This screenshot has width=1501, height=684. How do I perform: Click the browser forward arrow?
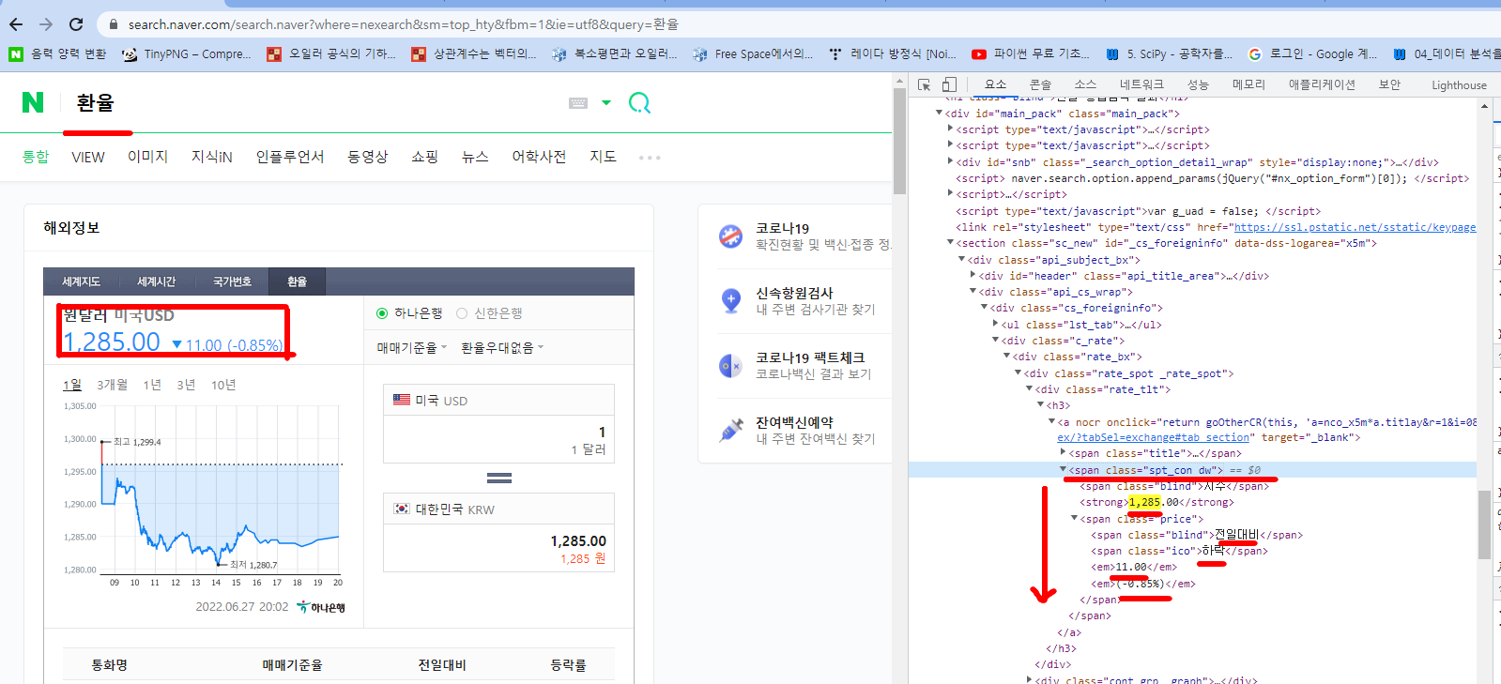[46, 24]
